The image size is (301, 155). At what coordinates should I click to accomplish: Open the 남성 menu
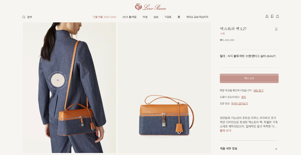tap(156, 17)
